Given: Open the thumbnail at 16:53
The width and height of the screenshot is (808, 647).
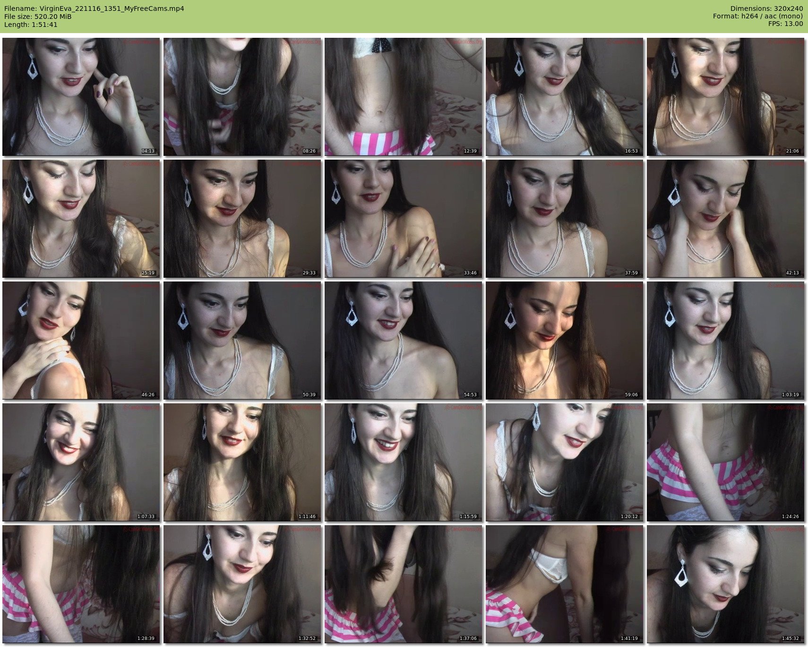Looking at the screenshot, I should click(564, 97).
